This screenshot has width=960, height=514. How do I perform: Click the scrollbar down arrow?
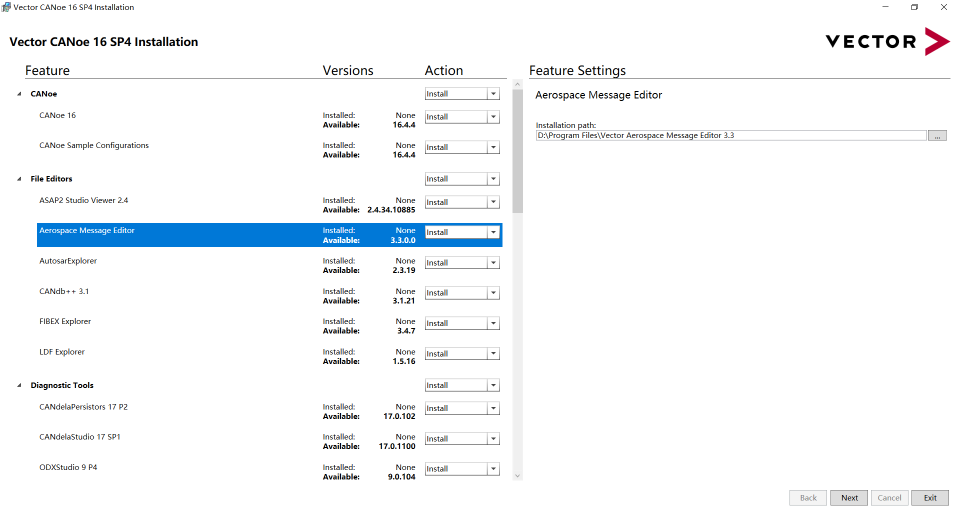517,476
